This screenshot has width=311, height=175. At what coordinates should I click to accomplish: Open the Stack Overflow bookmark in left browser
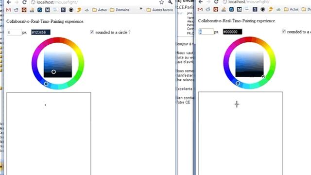coord(32,10)
